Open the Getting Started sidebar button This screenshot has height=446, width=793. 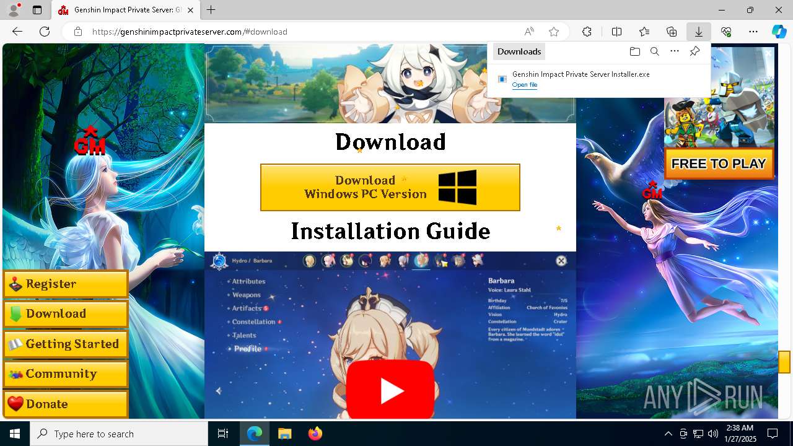[66, 344]
